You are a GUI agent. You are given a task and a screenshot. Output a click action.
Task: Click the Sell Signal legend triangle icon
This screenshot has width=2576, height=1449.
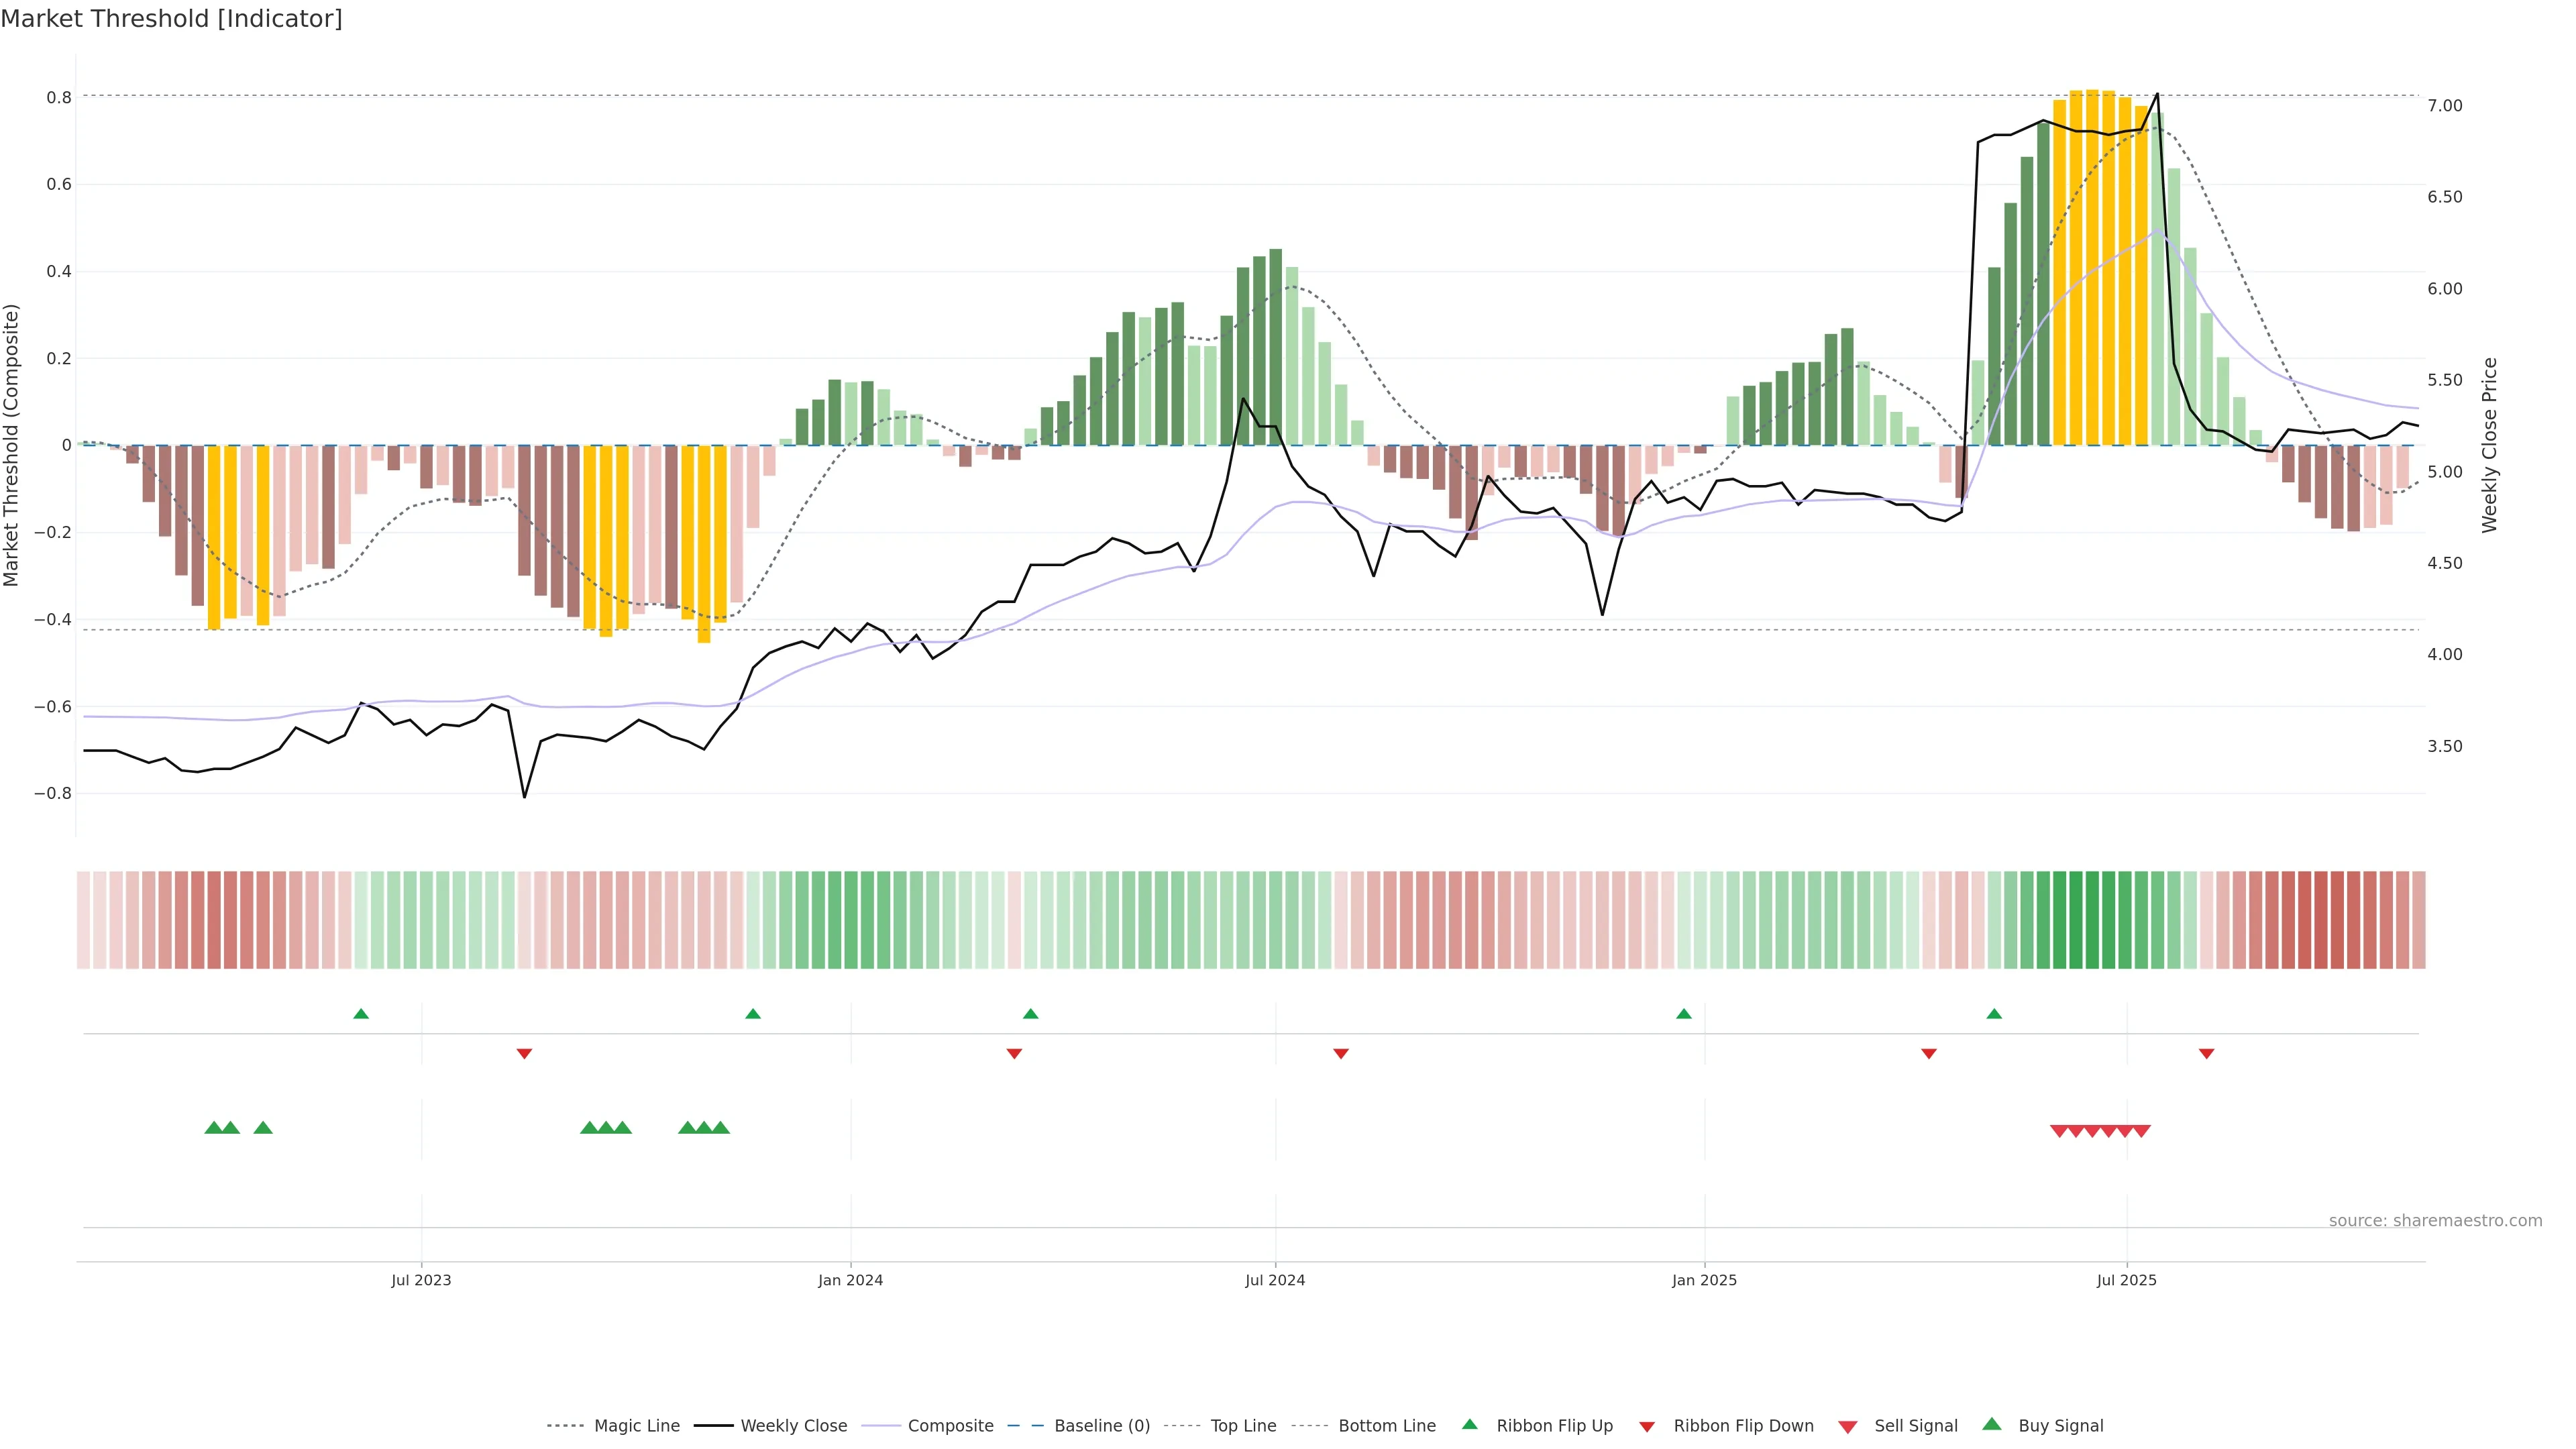point(1848,1426)
